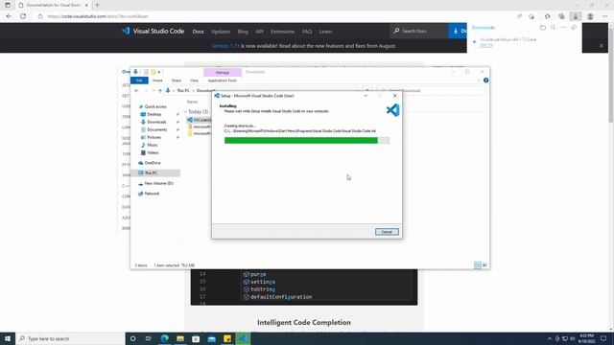Click the File Explorer help icon
614x345 pixels.
click(485, 80)
